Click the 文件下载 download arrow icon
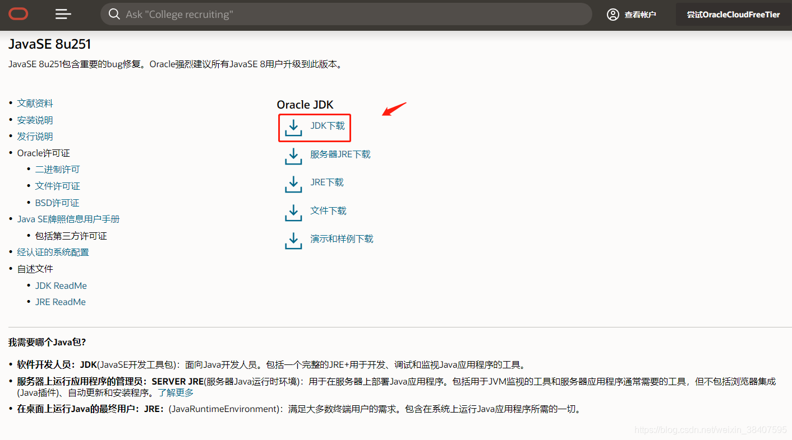792x440 pixels. pyautogui.click(x=293, y=212)
